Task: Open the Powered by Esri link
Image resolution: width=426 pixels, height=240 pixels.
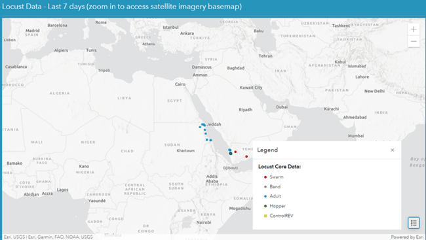Action: [407, 237]
